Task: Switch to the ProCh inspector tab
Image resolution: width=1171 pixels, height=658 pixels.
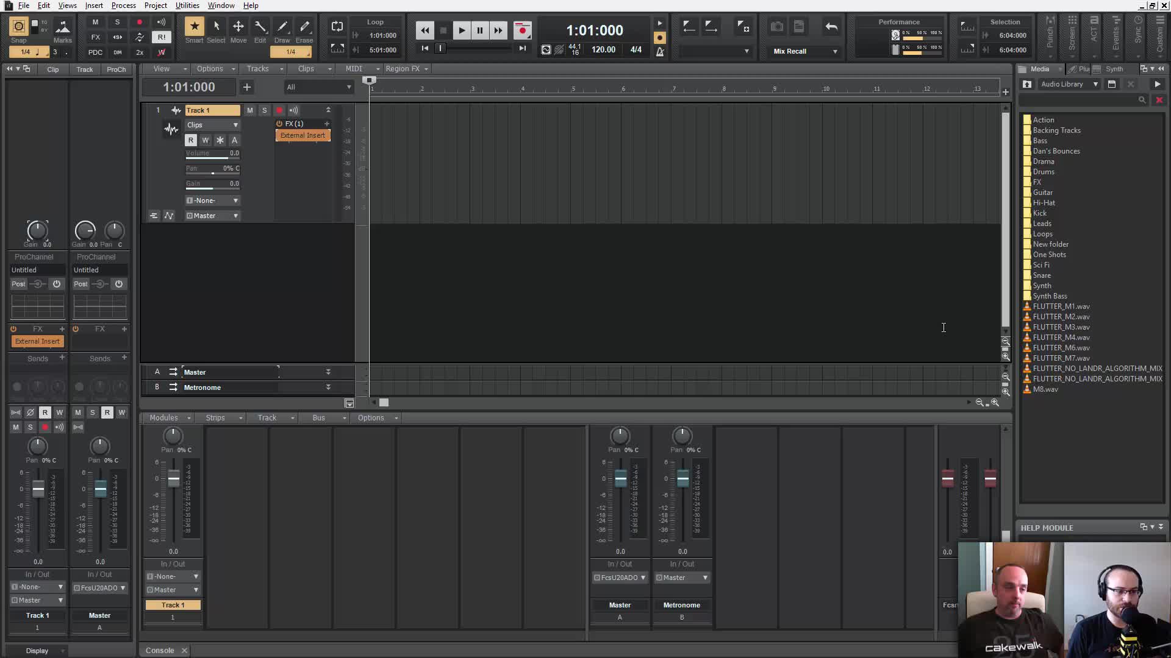Action: [x=116, y=69]
